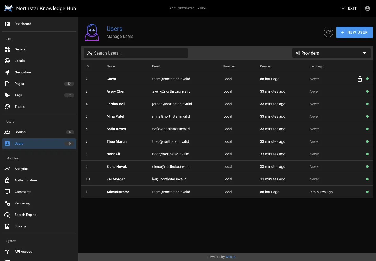
Task: Click the Pages count badge 42
Action: [69, 84]
